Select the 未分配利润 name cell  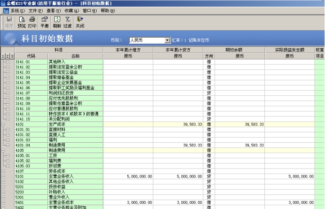76,119
